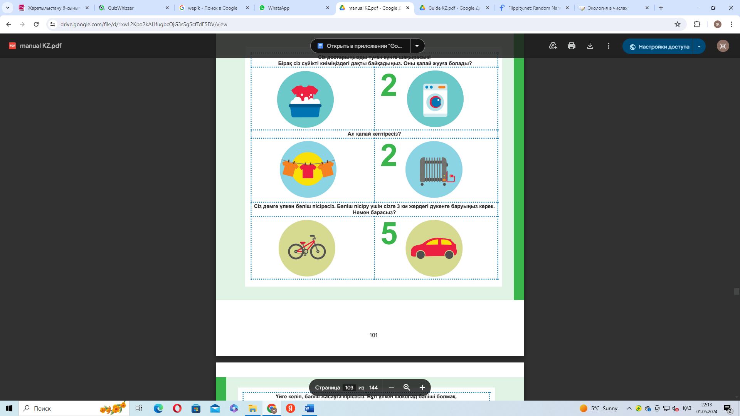Screen dimensions: 740x416
Task: Open the tab search dropdown chevron
Action: (8, 8)
